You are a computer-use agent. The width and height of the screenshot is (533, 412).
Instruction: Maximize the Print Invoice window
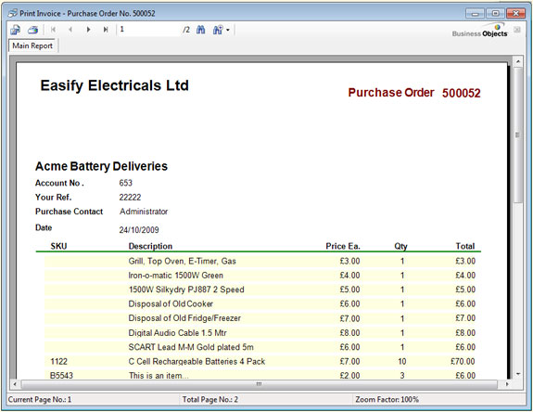[x=495, y=14]
